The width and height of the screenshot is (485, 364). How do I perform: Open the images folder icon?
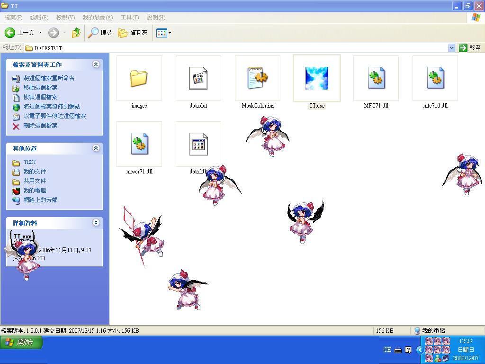[139, 79]
